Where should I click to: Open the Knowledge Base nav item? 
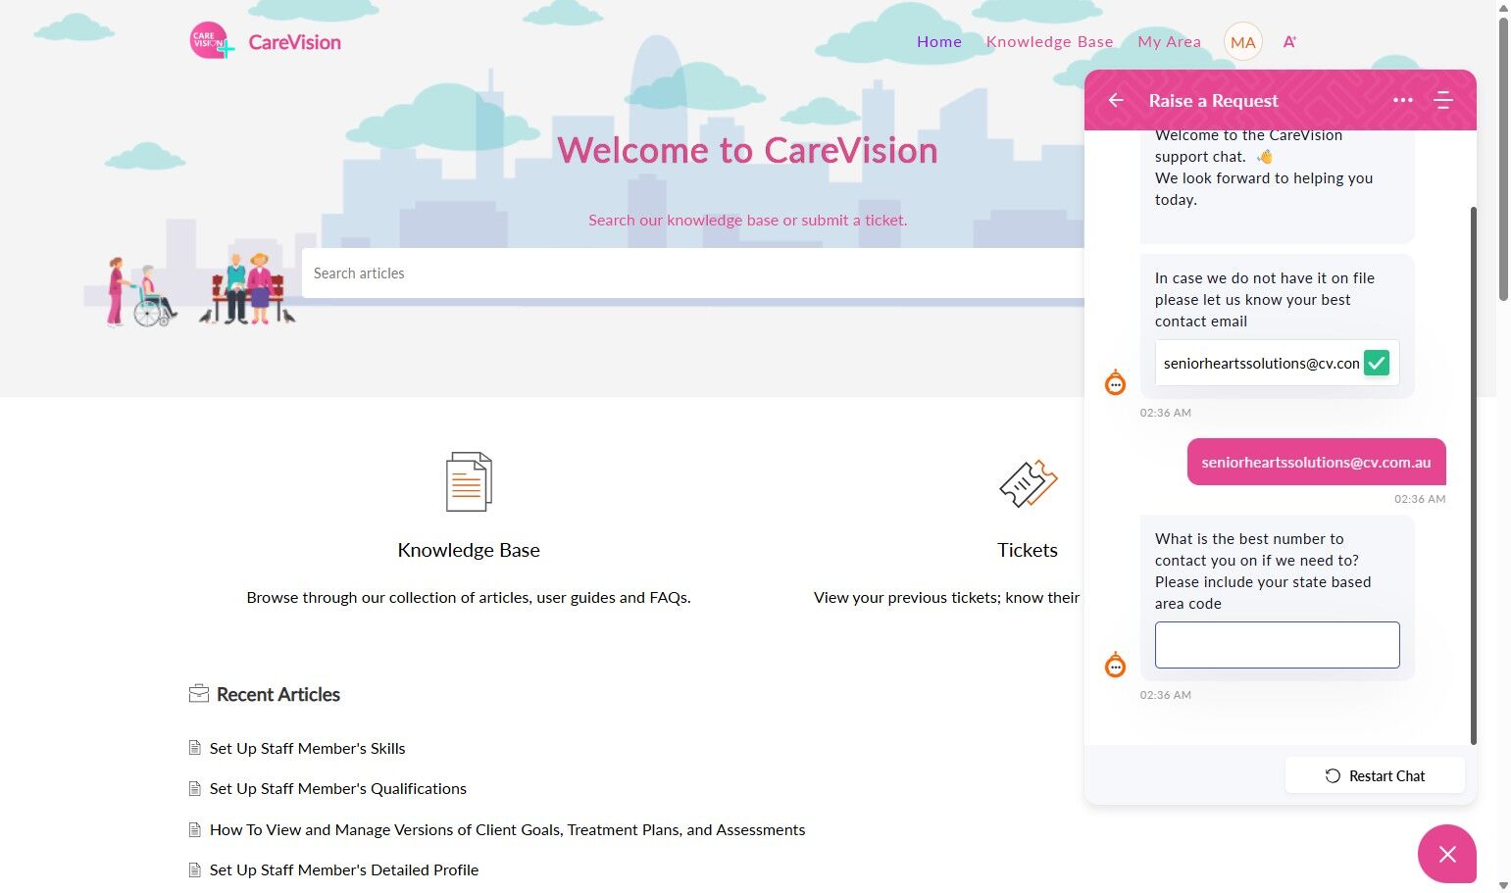(1049, 41)
